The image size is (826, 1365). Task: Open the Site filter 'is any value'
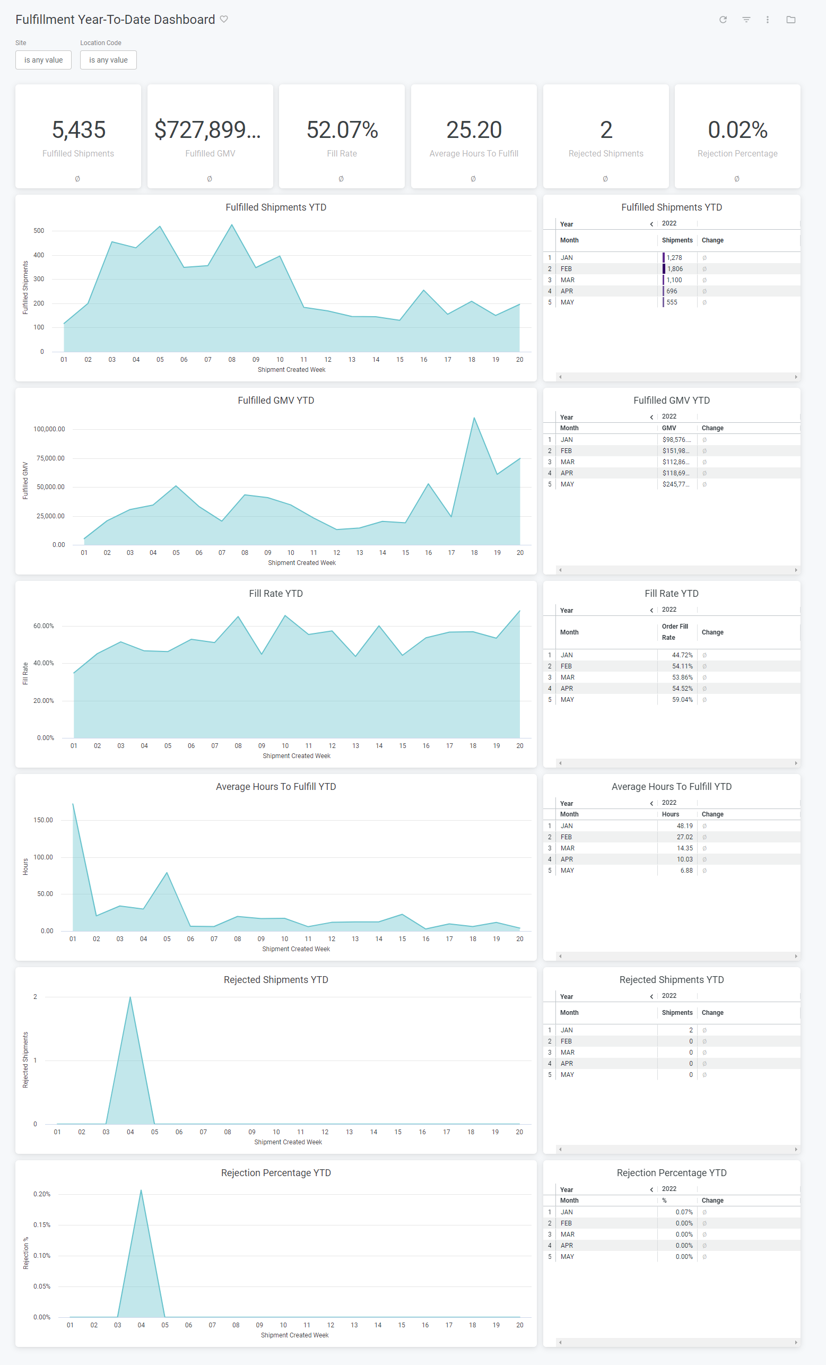pos(43,60)
